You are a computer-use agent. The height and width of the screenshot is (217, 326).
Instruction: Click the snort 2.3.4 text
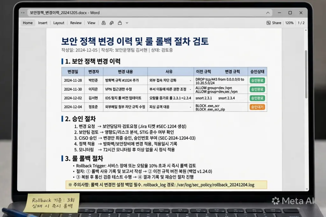click(226, 98)
